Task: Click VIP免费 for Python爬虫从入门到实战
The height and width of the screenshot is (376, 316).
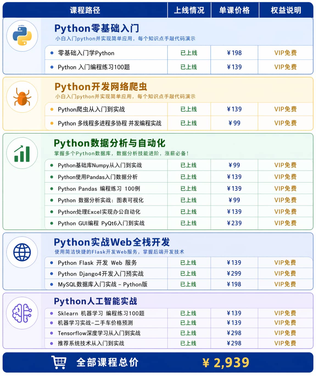Action: point(286,109)
